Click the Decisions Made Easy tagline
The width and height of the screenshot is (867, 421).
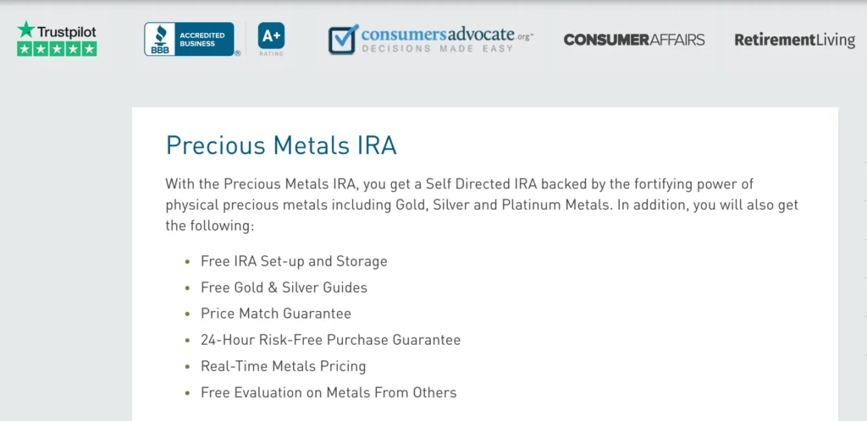(437, 48)
